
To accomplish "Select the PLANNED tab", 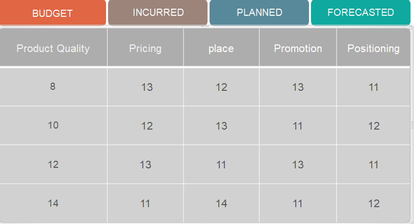I will [259, 12].
